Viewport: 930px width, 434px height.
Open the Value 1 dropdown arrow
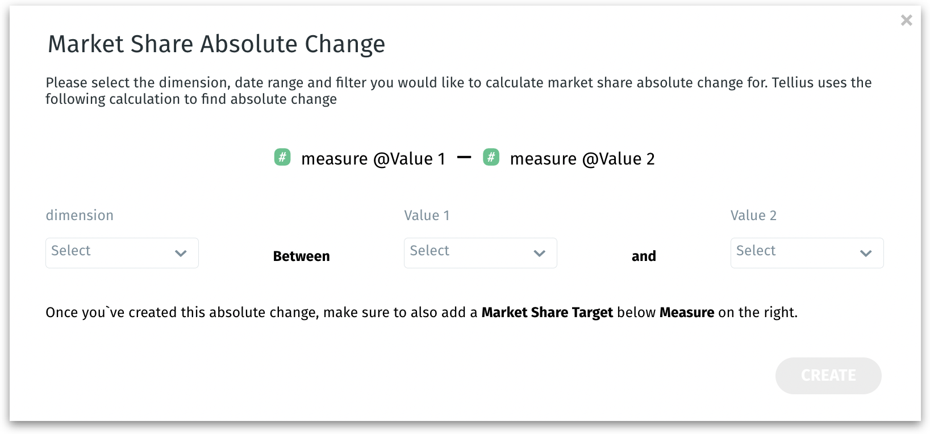539,254
